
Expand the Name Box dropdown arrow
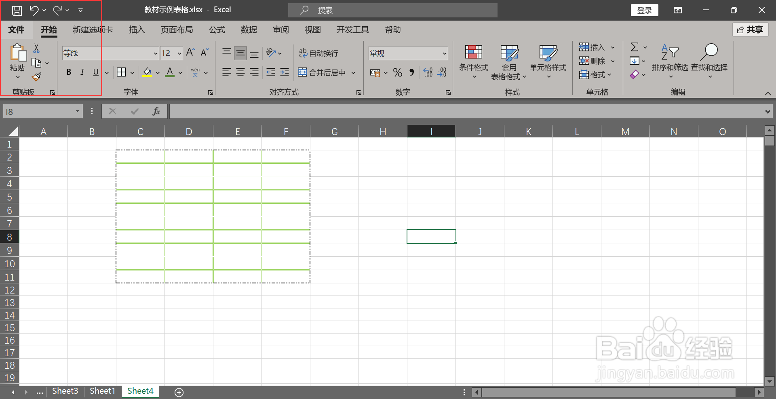(x=77, y=111)
